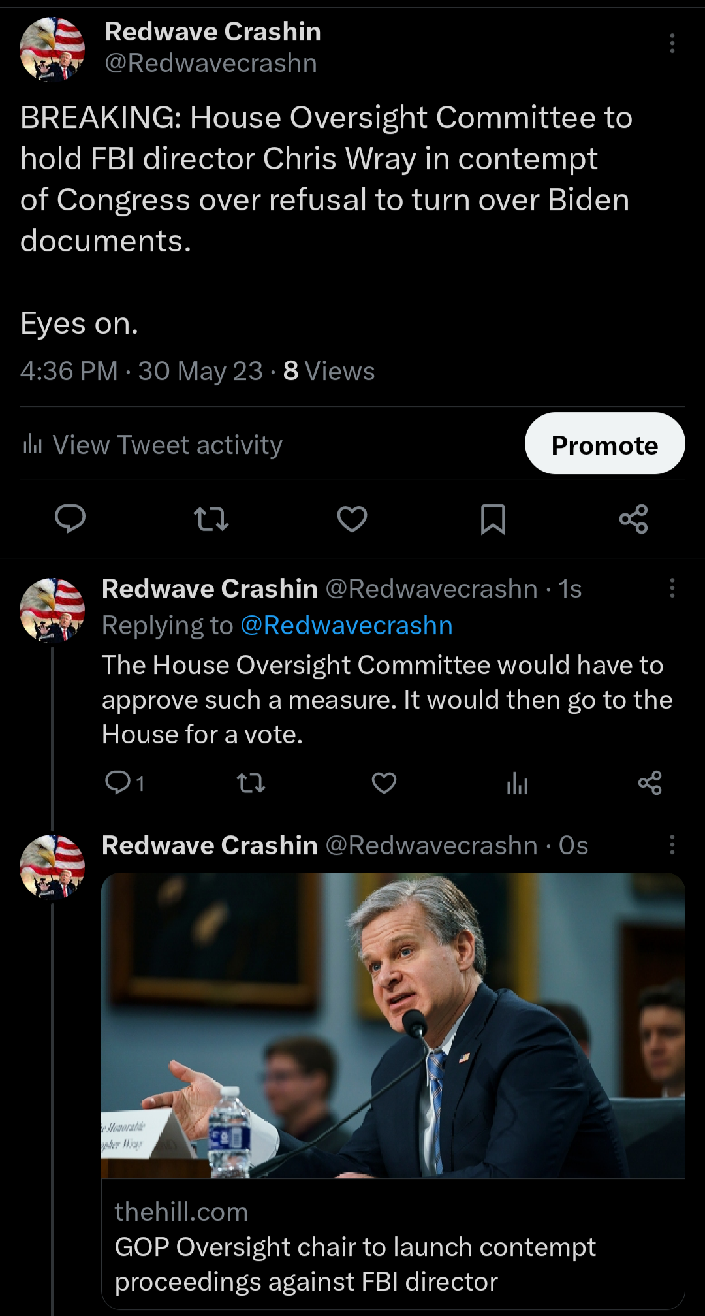Tap the profile avatar of main tweet
The height and width of the screenshot is (1316, 705).
tap(52, 50)
